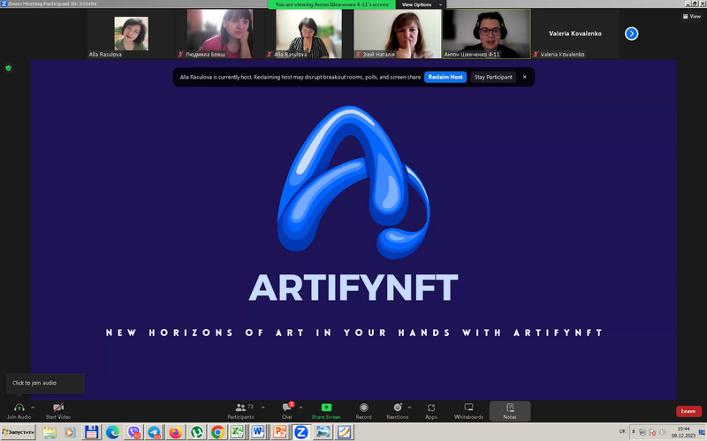Expand options arrow next to Chat

pos(300,407)
